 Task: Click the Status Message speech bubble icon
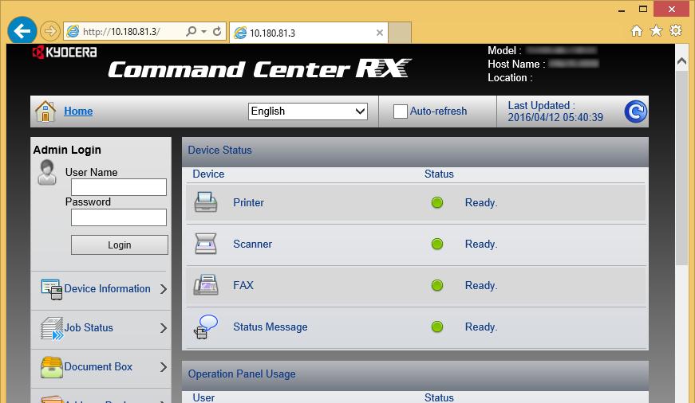[205, 327]
